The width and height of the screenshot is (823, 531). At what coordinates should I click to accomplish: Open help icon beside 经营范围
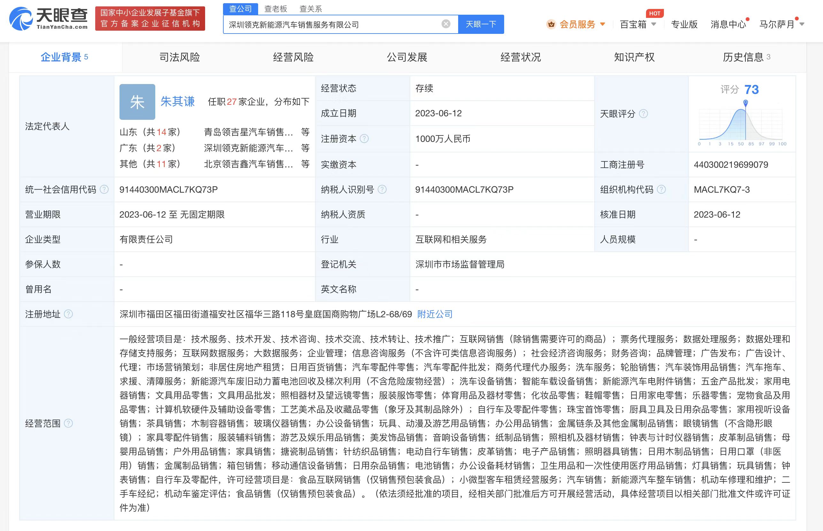pos(68,423)
